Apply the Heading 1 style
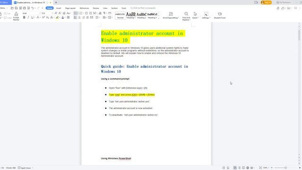The image size is (302, 170). (x=131, y=16)
